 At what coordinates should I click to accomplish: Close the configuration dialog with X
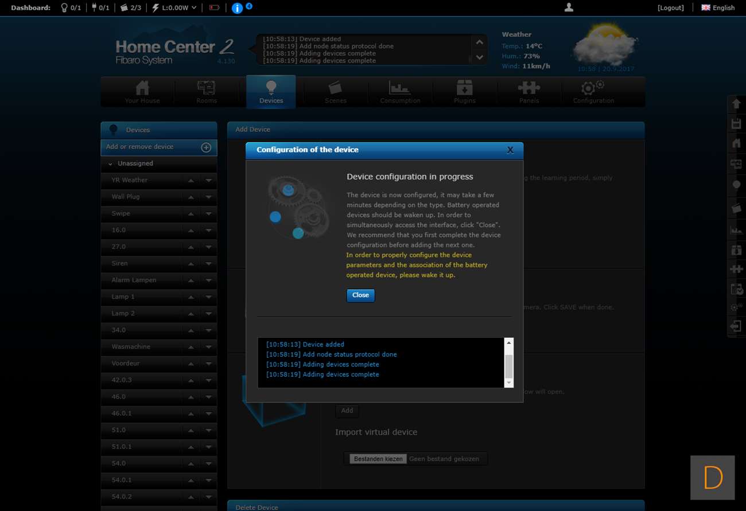coord(510,150)
